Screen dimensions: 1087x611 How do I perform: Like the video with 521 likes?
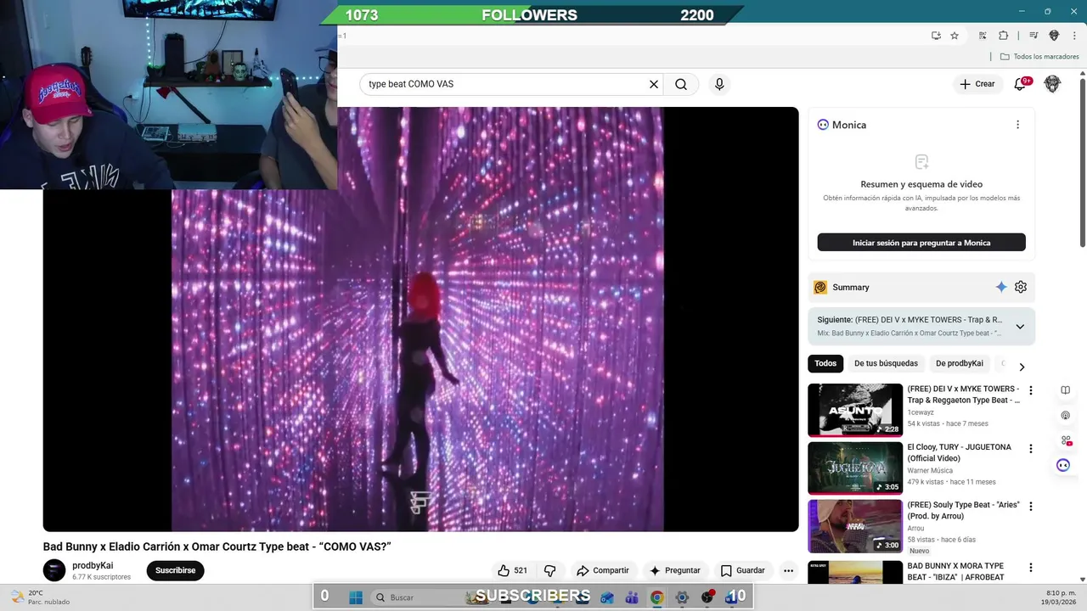point(513,570)
